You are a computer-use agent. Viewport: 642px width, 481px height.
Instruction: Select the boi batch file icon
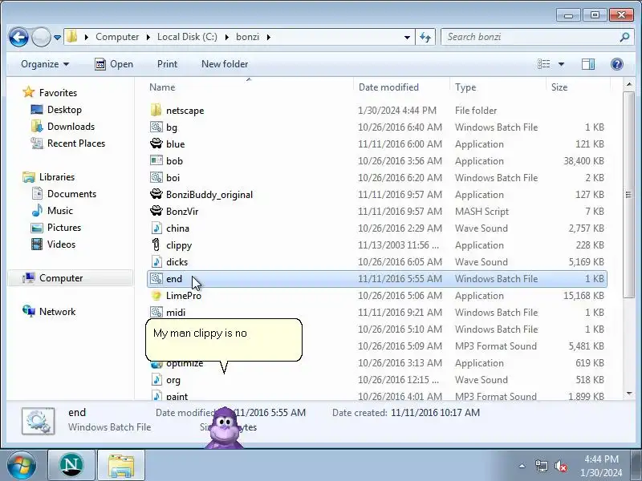click(x=156, y=177)
